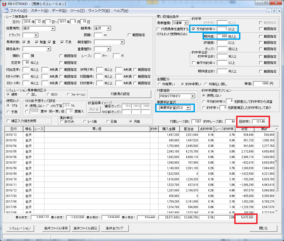Screen dimensions: 284x241
Task: Click the 頭数 input field
Action: pos(26,56)
